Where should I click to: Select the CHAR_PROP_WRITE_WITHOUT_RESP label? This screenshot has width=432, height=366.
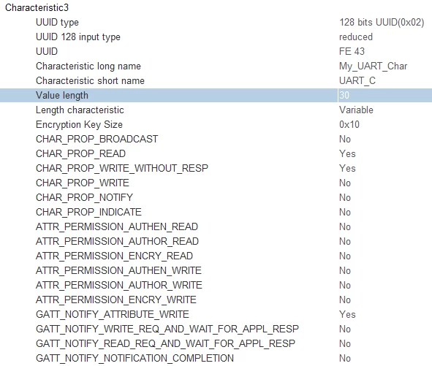coord(122,168)
